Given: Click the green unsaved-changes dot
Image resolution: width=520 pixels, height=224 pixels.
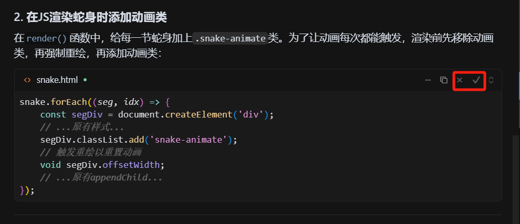Looking at the screenshot, I should coord(85,80).
